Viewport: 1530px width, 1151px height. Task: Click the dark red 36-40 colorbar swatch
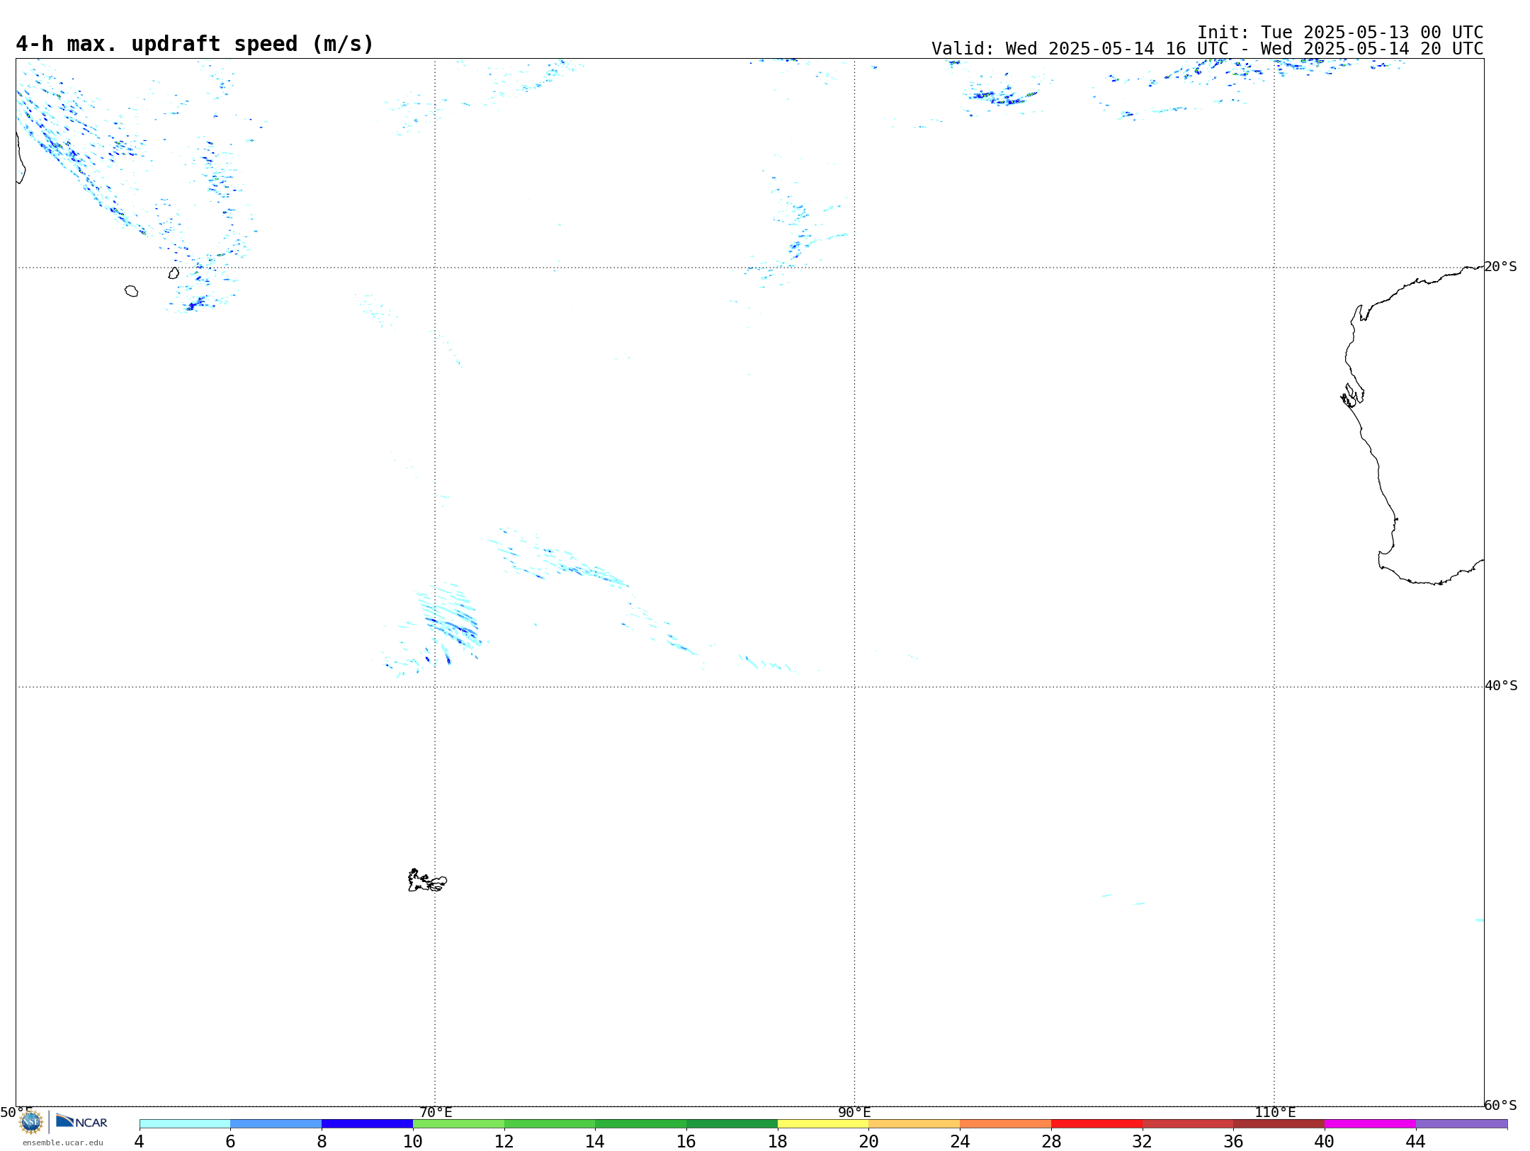pos(1279,1124)
